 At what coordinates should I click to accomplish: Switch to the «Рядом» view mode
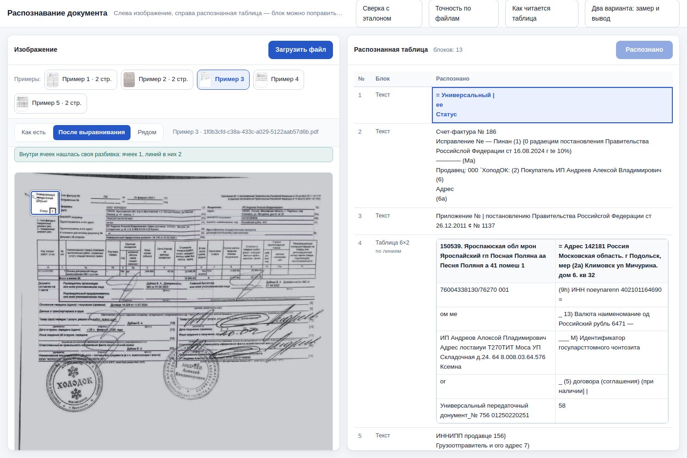[x=147, y=132]
